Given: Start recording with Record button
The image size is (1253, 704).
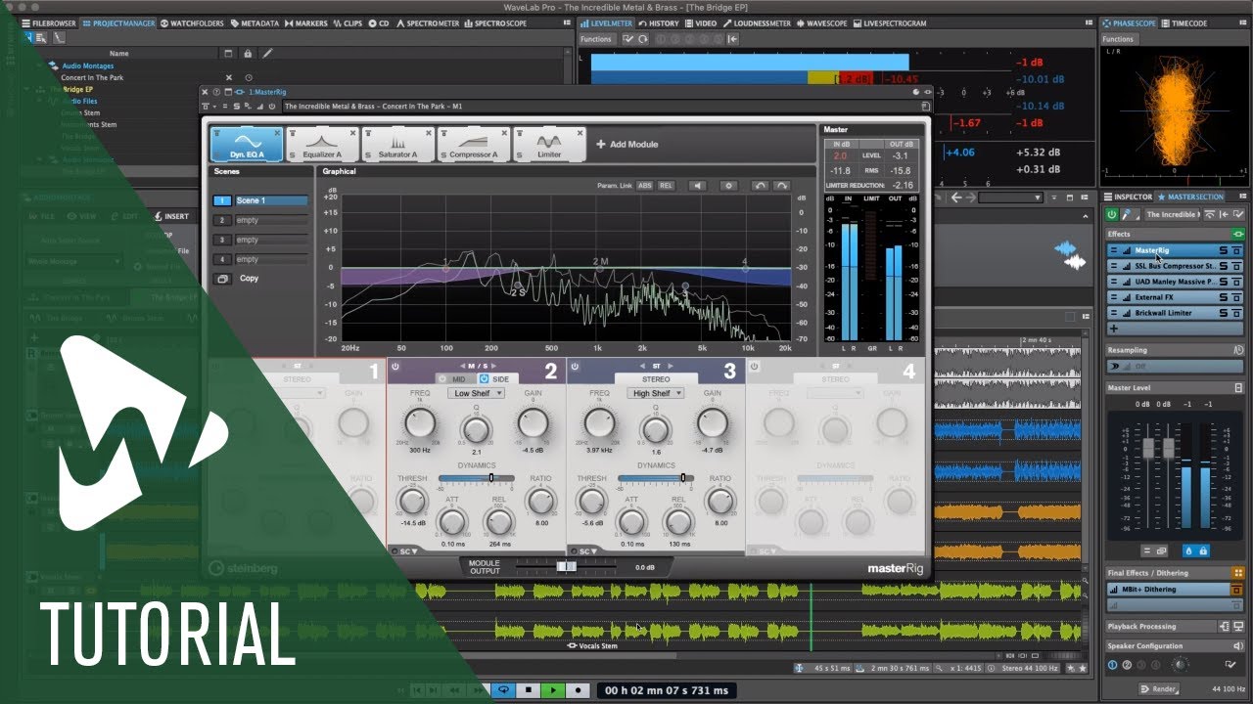Looking at the screenshot, I should (x=578, y=689).
